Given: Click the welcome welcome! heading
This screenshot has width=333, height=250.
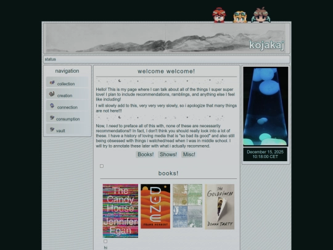Looking at the screenshot, I should point(166,71).
